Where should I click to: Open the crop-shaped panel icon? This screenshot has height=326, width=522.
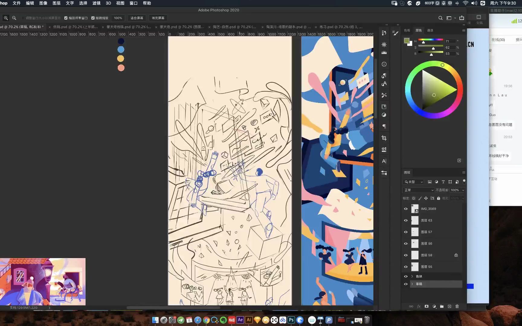384,138
